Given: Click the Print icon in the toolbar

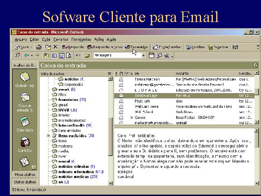Looking at the screenshot, I should coord(39,47).
